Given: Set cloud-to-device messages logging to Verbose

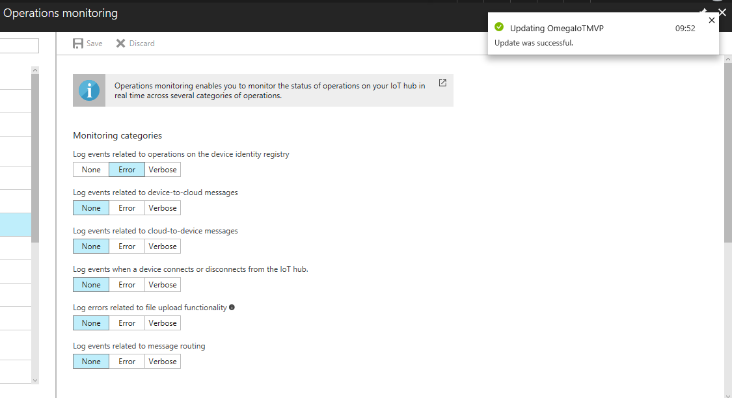Looking at the screenshot, I should coord(163,246).
